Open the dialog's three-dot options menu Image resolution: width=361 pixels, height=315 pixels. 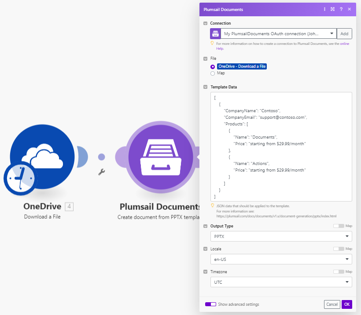(x=324, y=9)
